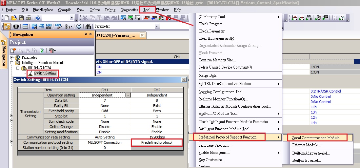Click the Refresh icon in Project toolbar
This screenshot has width=360, height=168.
pos(42,51)
